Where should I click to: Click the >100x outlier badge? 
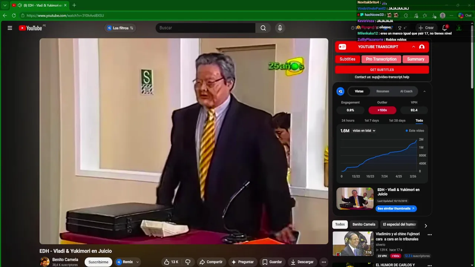click(x=382, y=110)
